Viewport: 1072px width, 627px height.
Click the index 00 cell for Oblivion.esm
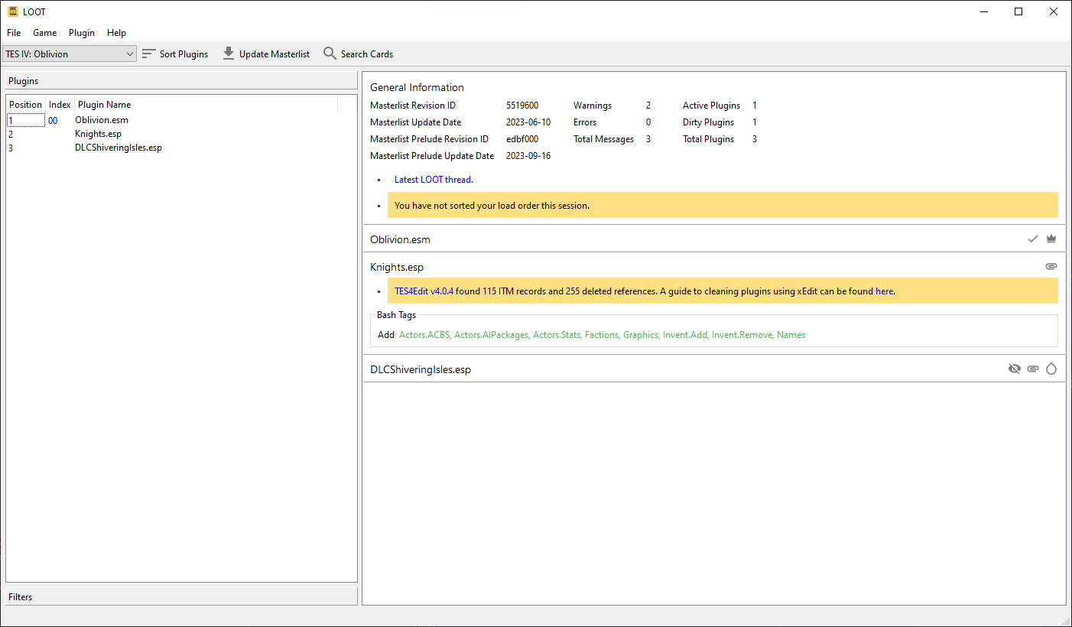click(53, 120)
